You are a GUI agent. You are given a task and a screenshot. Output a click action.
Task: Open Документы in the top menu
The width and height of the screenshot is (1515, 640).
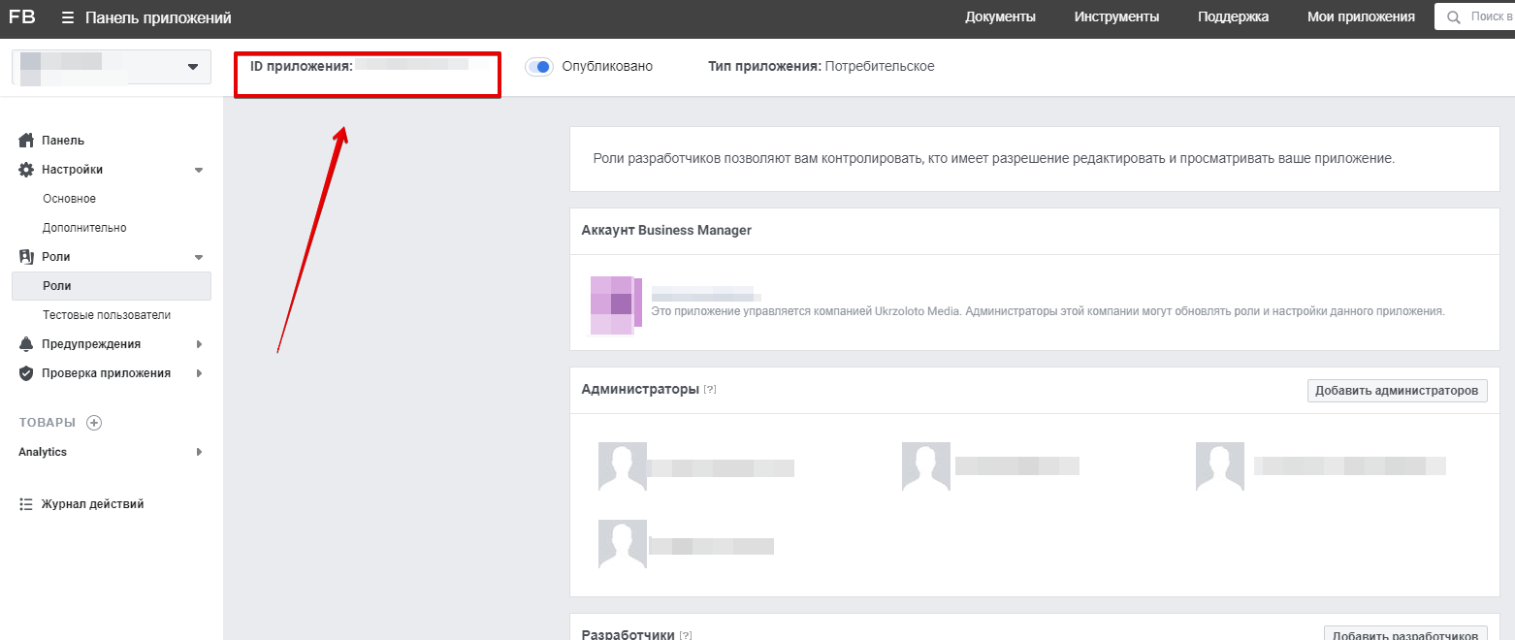(x=1000, y=16)
